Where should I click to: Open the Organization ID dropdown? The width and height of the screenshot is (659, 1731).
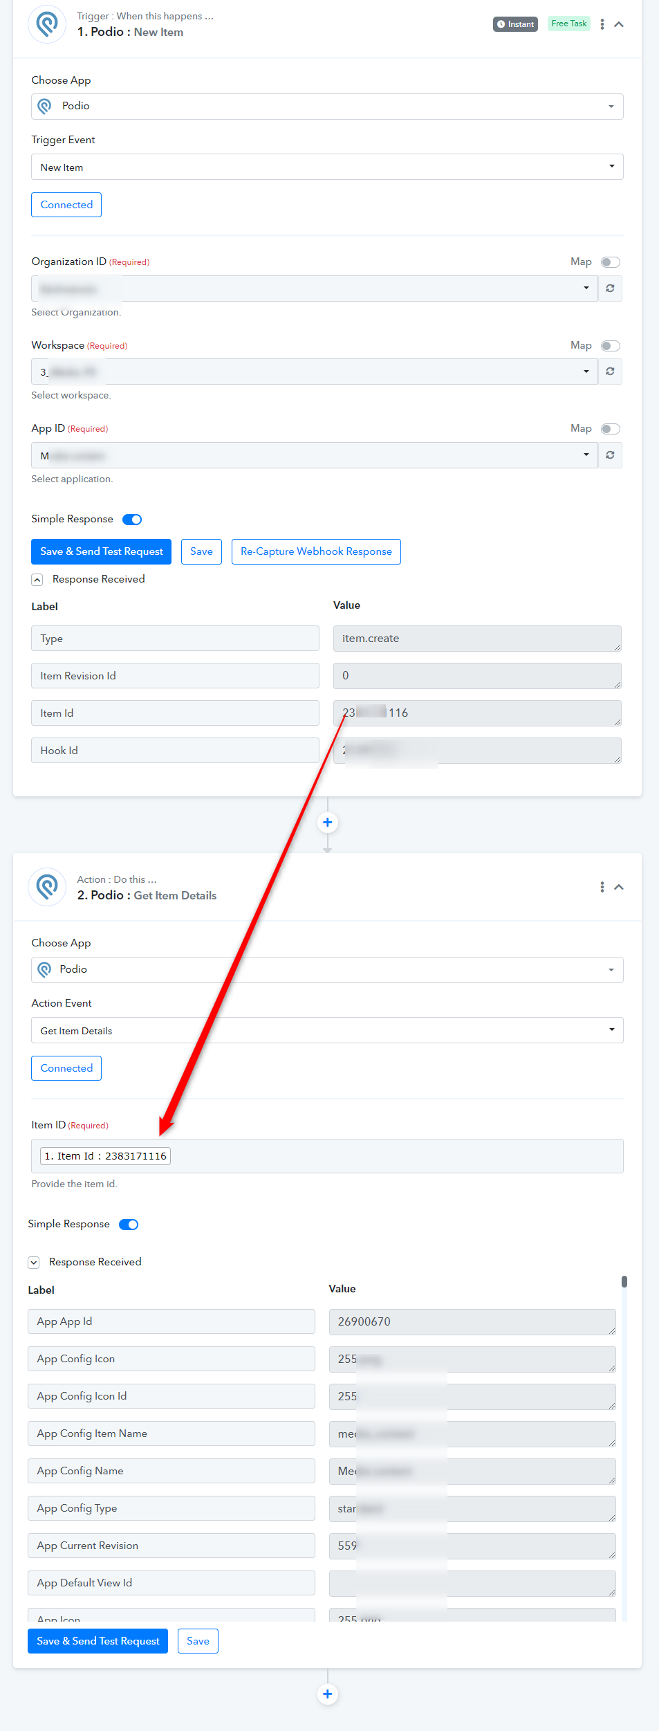315,288
